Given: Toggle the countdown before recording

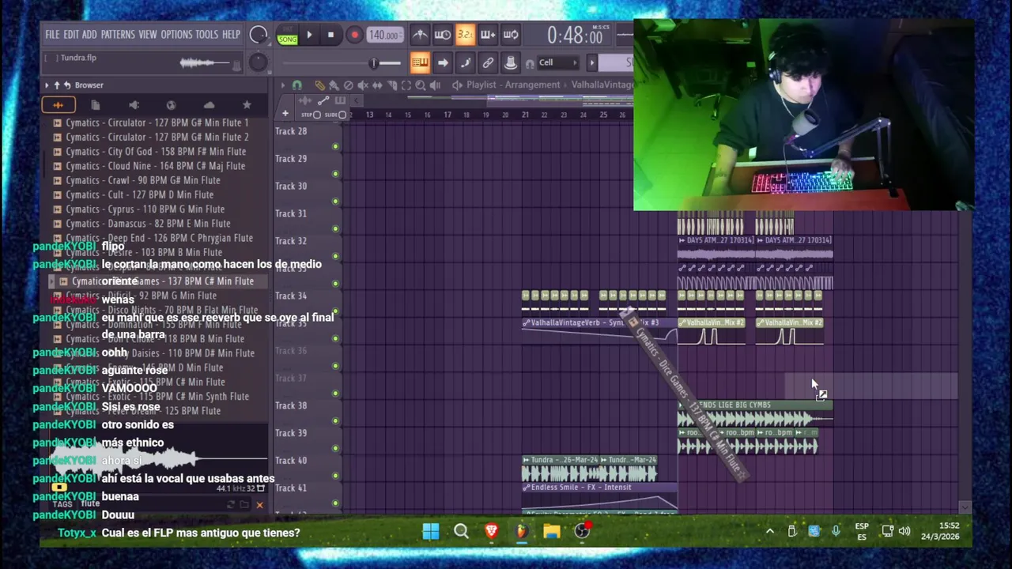Looking at the screenshot, I should pos(465,35).
